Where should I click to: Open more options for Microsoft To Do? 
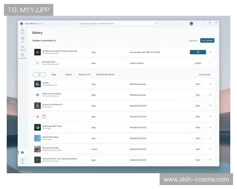pyautogui.click(x=211, y=160)
